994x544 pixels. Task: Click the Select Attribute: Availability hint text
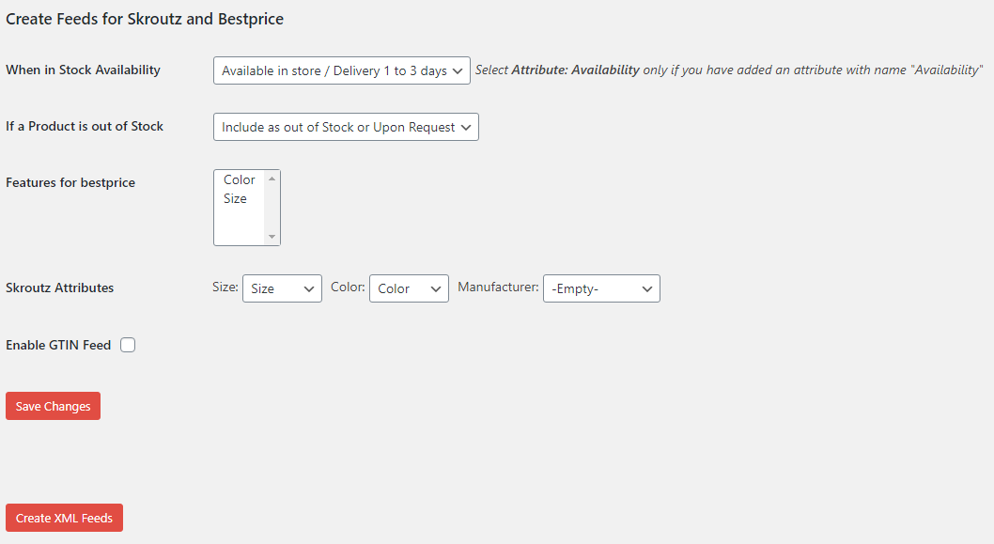click(729, 70)
